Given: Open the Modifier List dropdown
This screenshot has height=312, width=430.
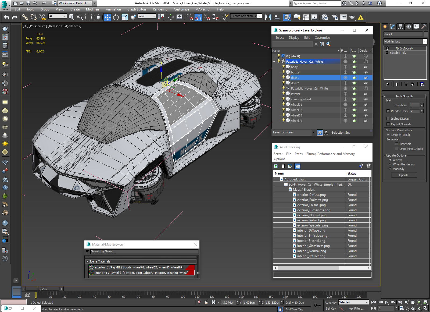Looking at the screenshot, I should pyautogui.click(x=406, y=41).
